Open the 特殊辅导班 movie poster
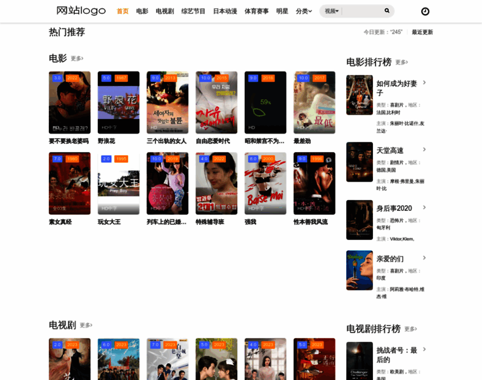This screenshot has width=482, height=380. [x=216, y=183]
